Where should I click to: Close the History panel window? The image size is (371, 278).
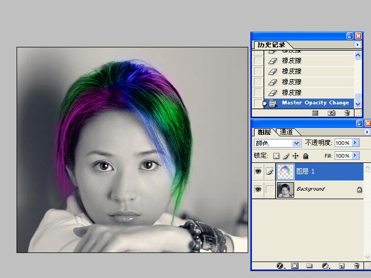(359, 36)
